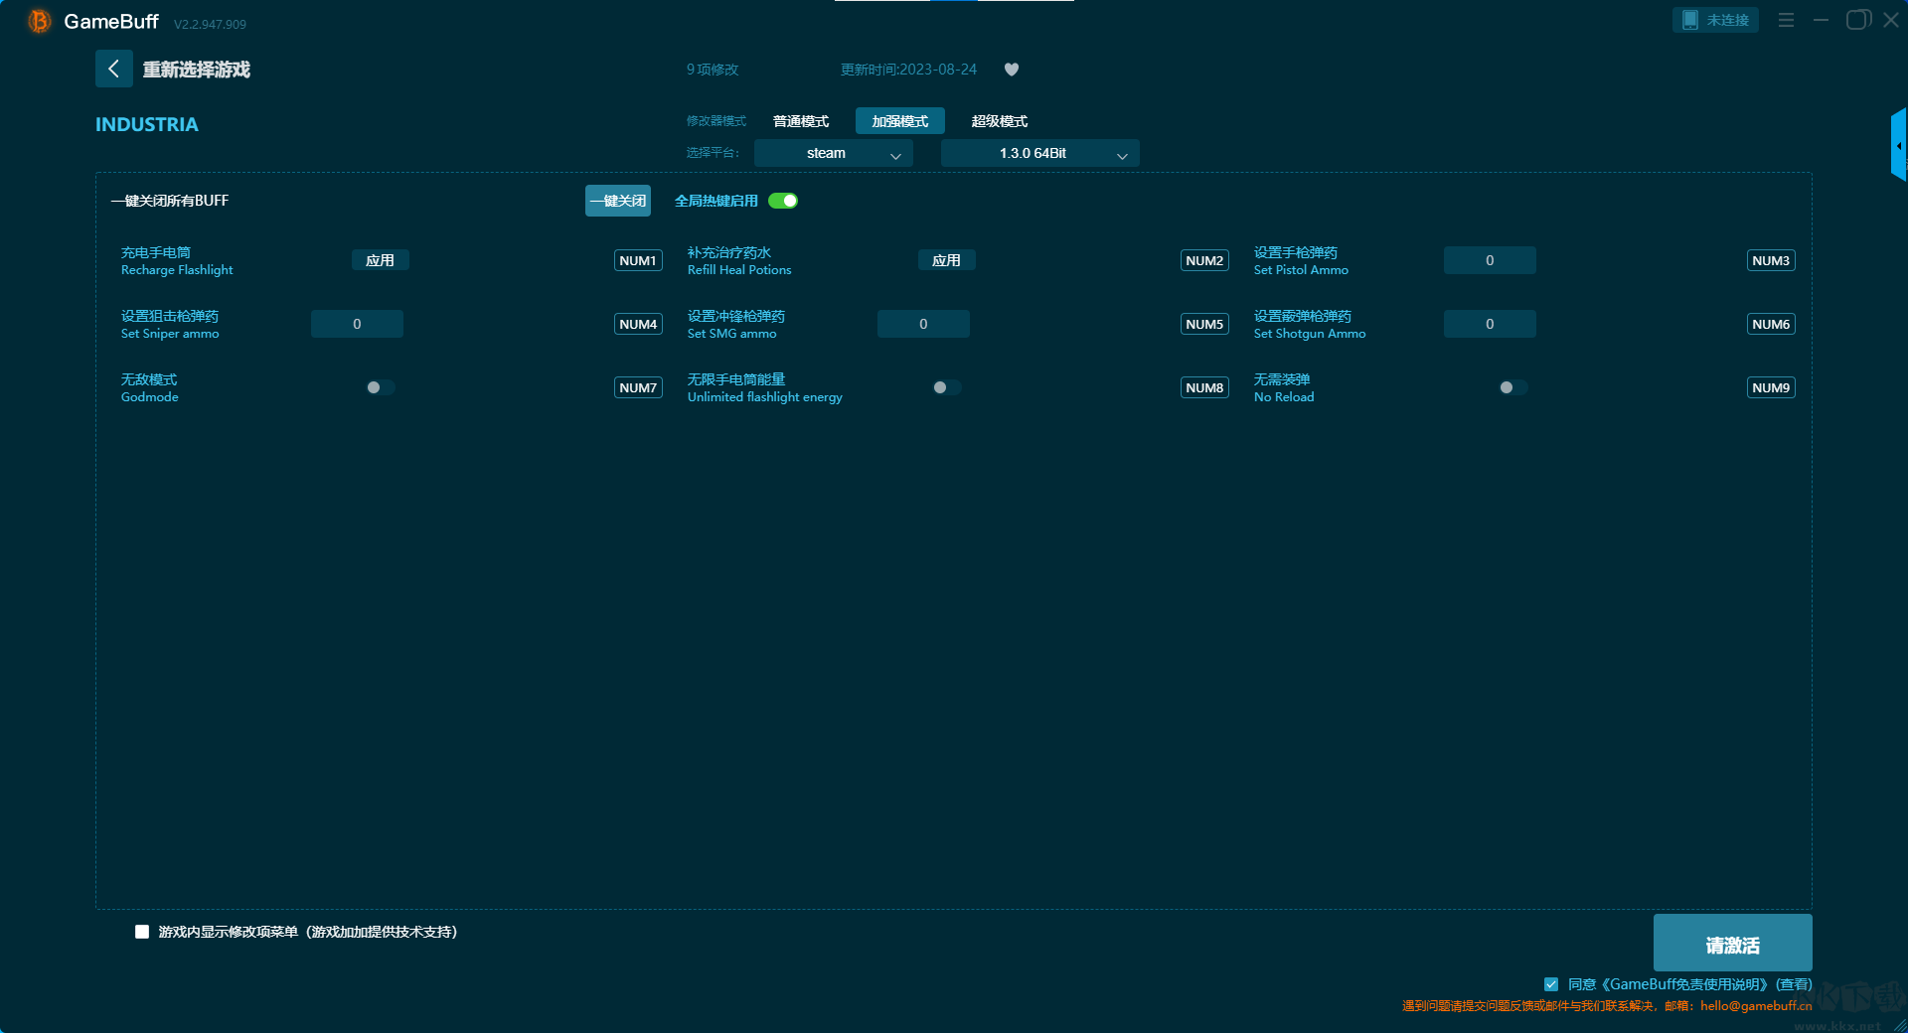Expand the blue side panel handle
The width and height of the screenshot is (1908, 1033).
(x=1899, y=145)
